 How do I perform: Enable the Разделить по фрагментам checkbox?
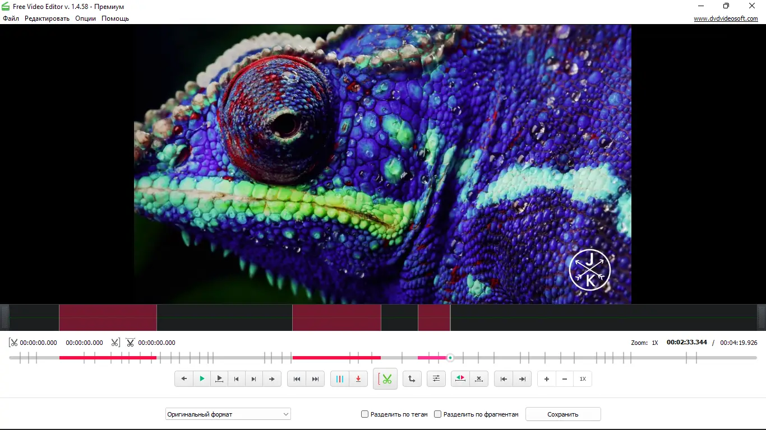(438, 414)
